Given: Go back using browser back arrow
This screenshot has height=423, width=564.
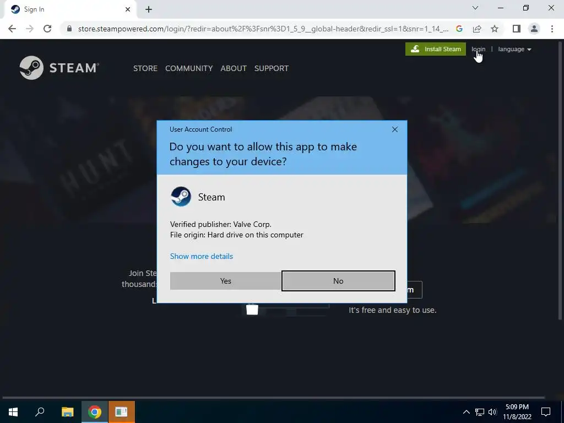Looking at the screenshot, I should point(12,29).
